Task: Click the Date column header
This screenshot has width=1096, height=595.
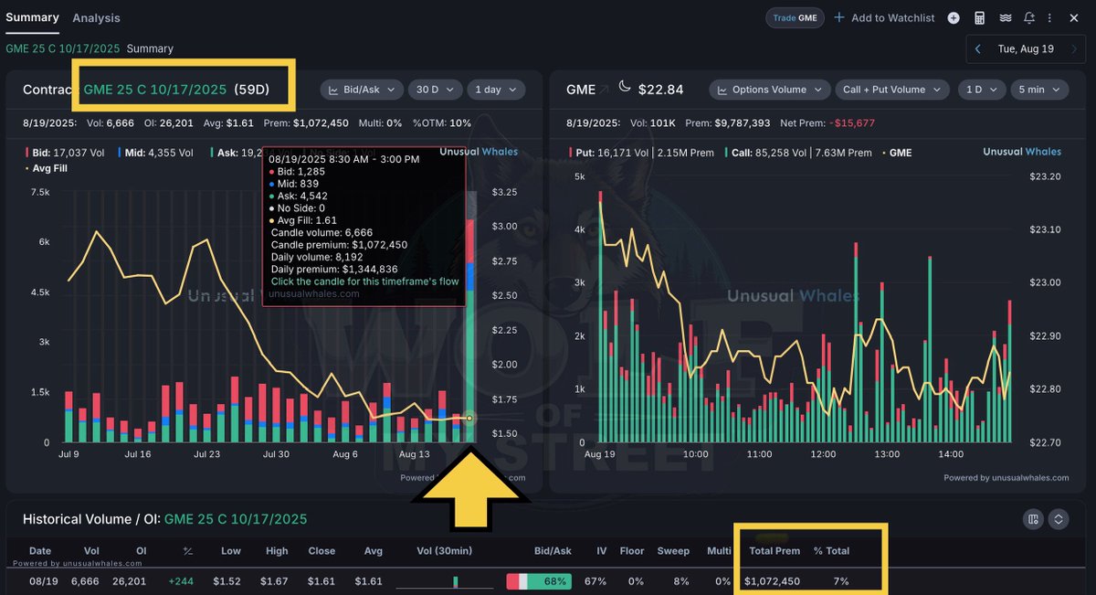Action: 40,551
